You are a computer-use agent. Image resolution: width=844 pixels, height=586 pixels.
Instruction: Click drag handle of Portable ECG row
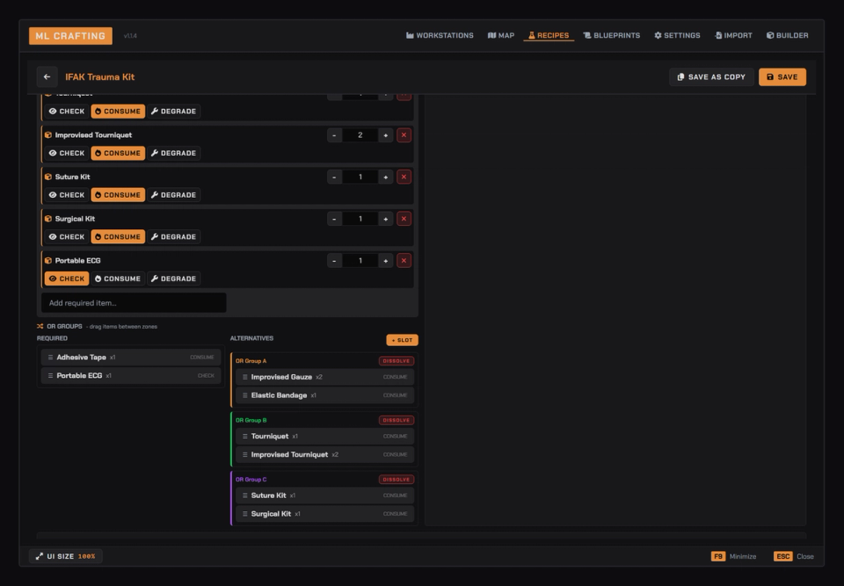[50, 376]
